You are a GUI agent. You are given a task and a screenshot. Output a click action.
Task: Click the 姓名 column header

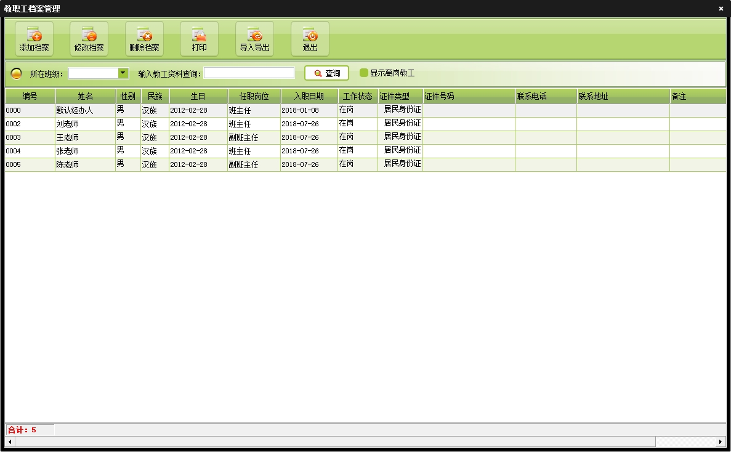pyautogui.click(x=86, y=97)
